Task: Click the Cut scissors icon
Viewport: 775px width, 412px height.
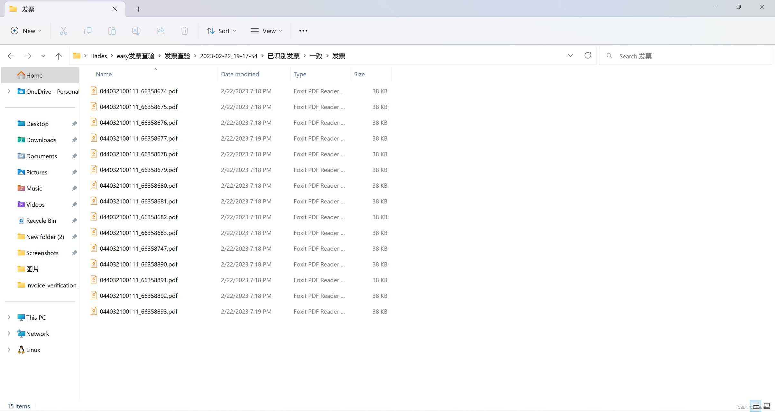Action: (63, 31)
